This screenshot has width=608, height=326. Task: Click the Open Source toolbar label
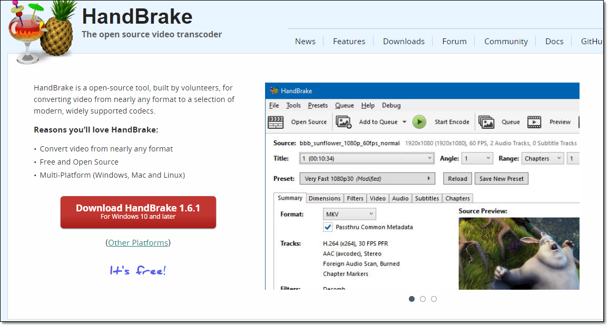[x=309, y=122]
